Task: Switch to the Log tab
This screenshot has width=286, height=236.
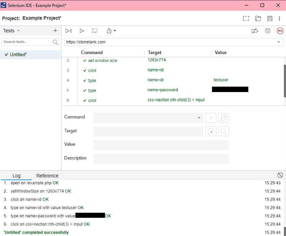Action: (x=16, y=176)
